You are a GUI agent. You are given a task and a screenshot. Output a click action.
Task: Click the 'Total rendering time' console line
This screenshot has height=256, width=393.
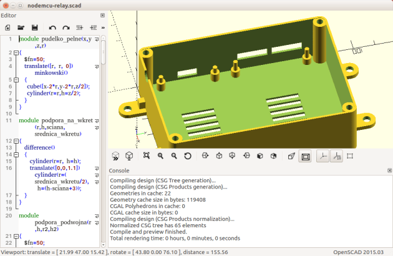(x=175, y=238)
